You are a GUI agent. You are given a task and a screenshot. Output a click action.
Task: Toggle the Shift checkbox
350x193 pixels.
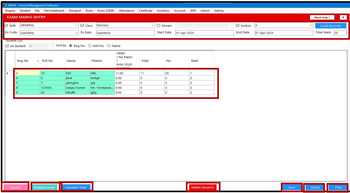point(6,26)
